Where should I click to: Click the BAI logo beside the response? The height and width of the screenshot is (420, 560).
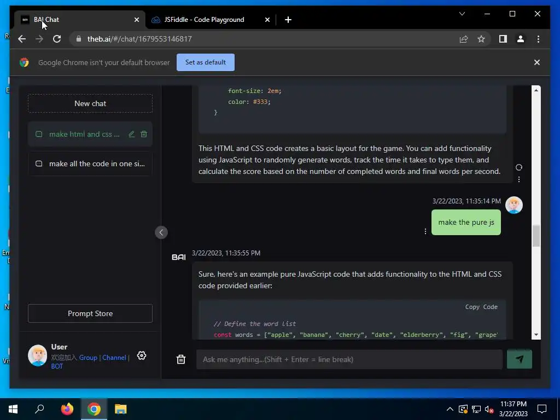tap(179, 257)
